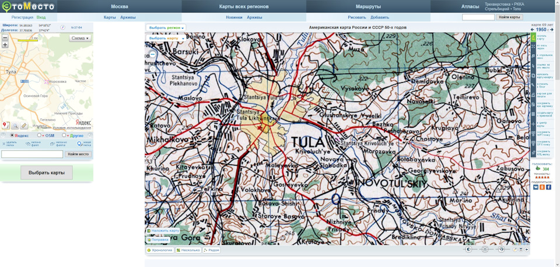Open the Атласы menu
This screenshot has width=560, height=267.
[470, 6]
